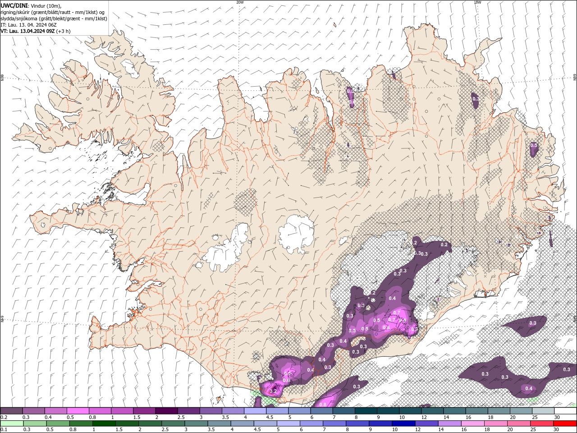
Task: Click the dark teal snow legend swatch starting at 8
Action: pos(366,411)
